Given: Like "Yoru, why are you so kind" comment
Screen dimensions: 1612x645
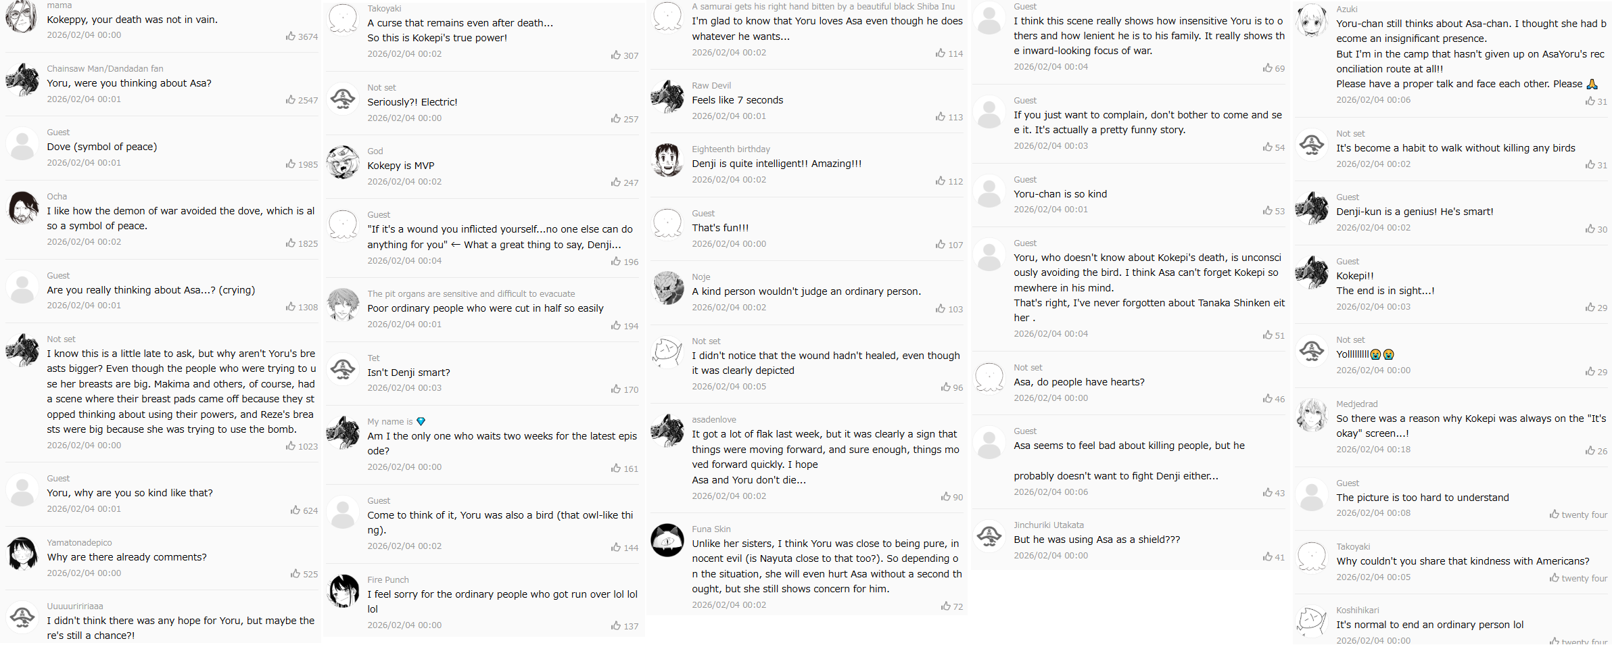Looking at the screenshot, I should 295,510.
